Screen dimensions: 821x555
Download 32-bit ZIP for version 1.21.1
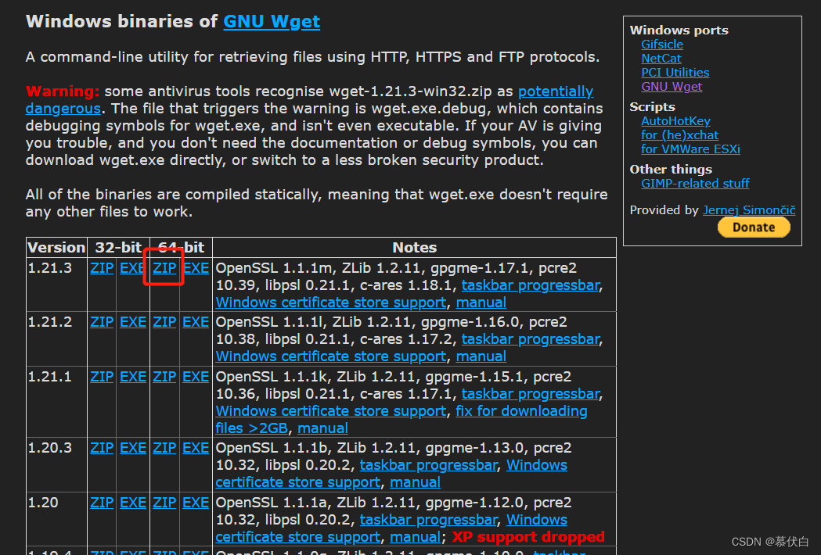[102, 377]
